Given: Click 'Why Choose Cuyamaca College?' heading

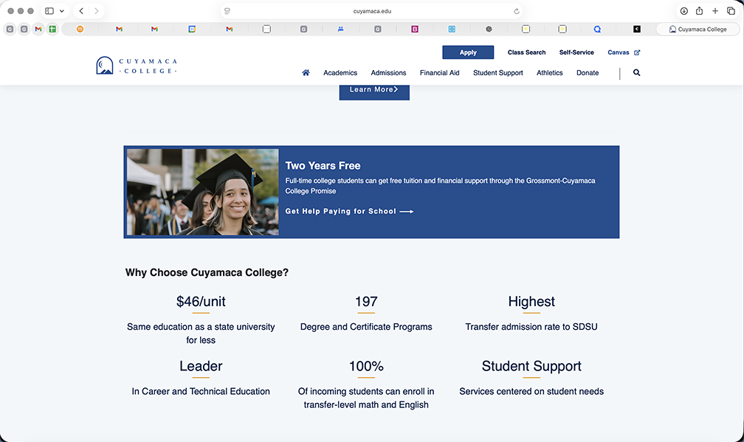Looking at the screenshot, I should [x=207, y=273].
